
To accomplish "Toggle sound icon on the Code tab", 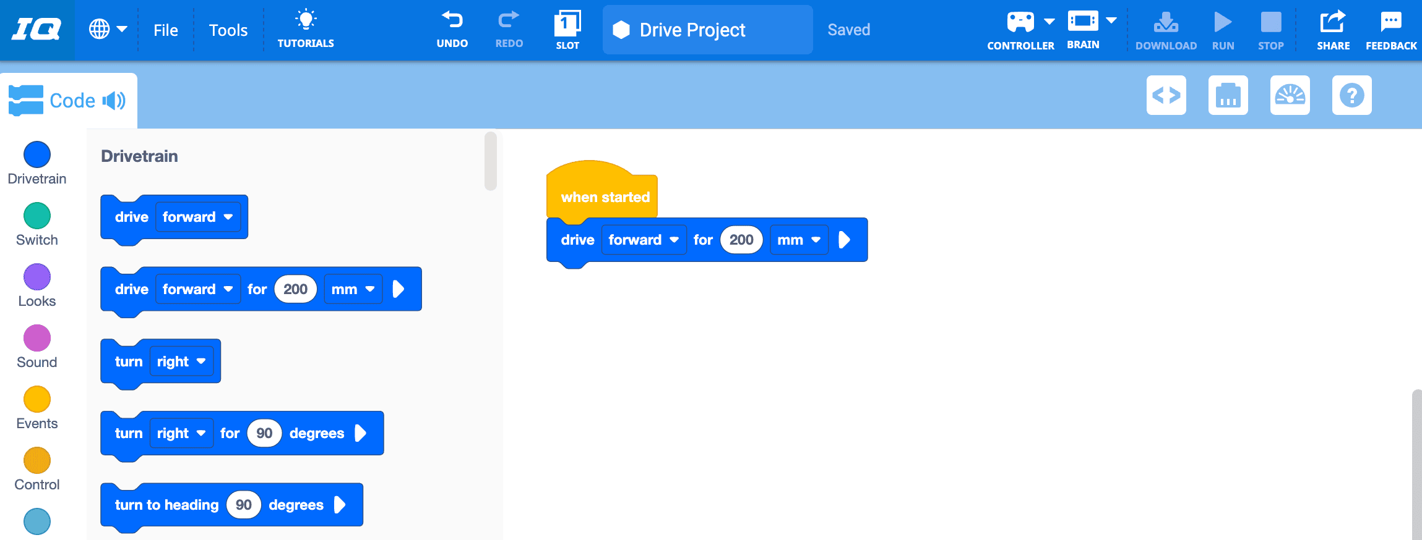I will [114, 101].
